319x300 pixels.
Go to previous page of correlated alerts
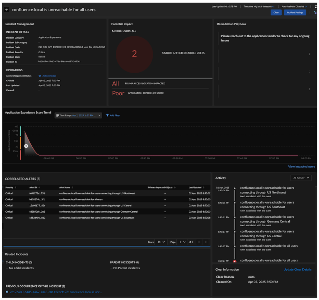[199, 242]
